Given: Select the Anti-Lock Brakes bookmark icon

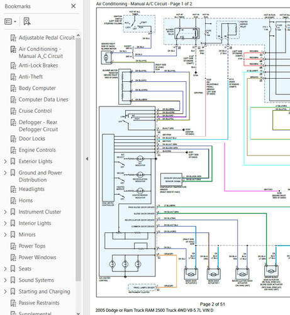Looking at the screenshot, I should tap(13, 66).
